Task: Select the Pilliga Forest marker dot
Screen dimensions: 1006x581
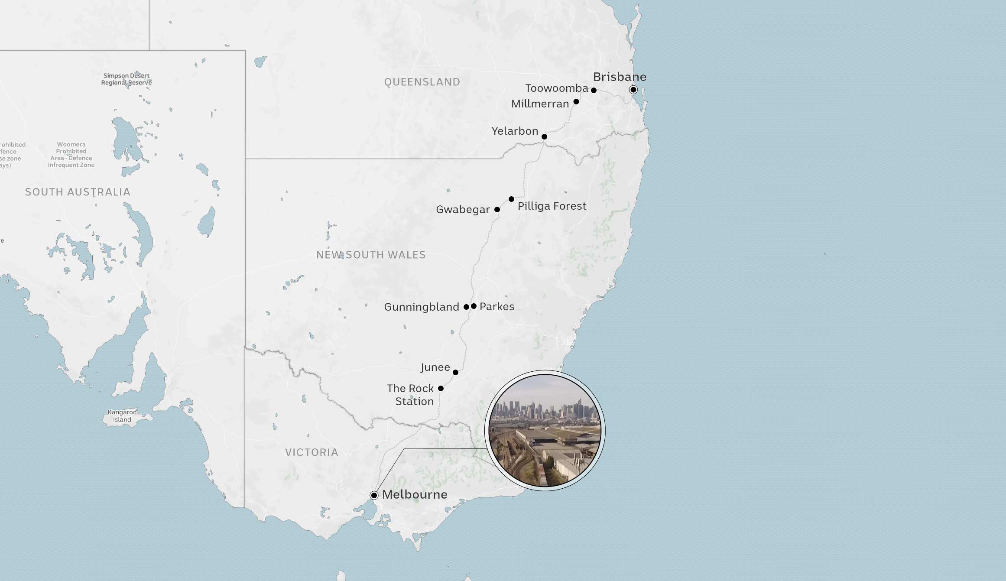Action: [x=511, y=199]
